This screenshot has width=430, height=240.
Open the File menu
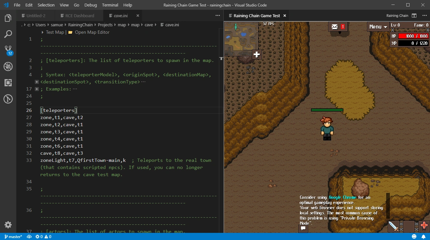point(17,5)
